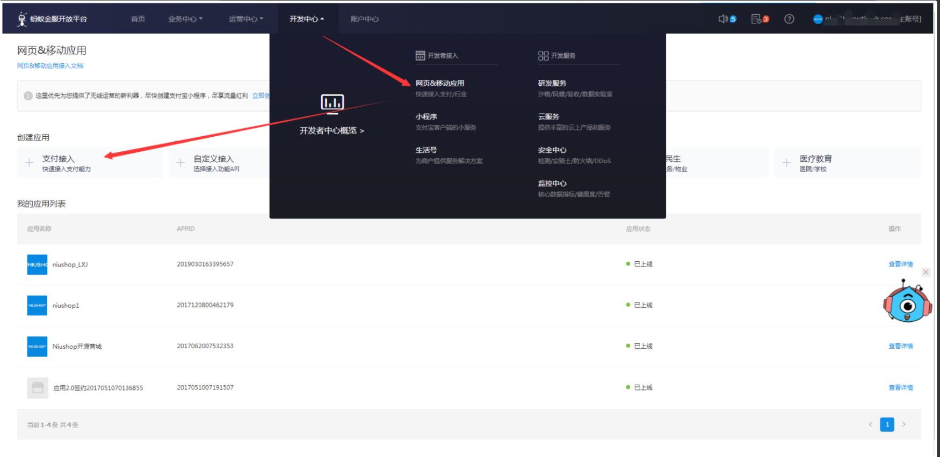The image size is (940, 457).
Task: Click APPID 2017062007532353
Action: pos(205,346)
